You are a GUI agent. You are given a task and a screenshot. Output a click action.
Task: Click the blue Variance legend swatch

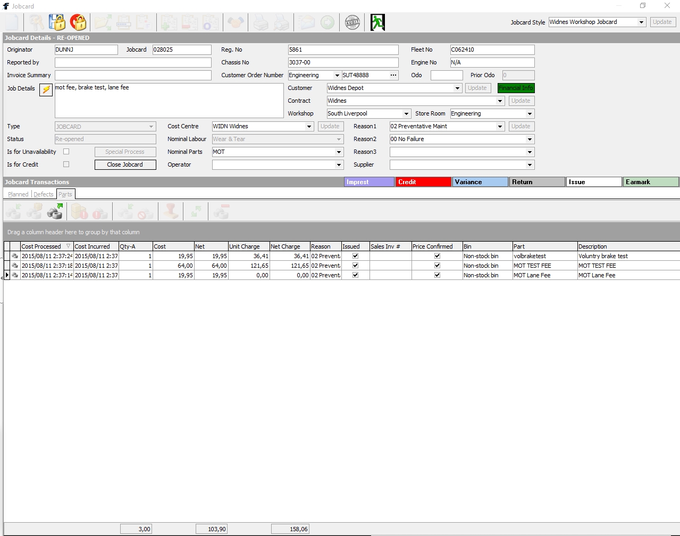(x=480, y=182)
